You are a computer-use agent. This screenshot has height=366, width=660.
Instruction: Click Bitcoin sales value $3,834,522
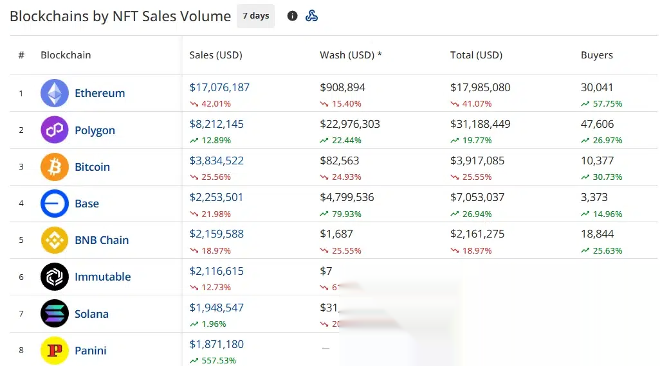[x=216, y=161]
